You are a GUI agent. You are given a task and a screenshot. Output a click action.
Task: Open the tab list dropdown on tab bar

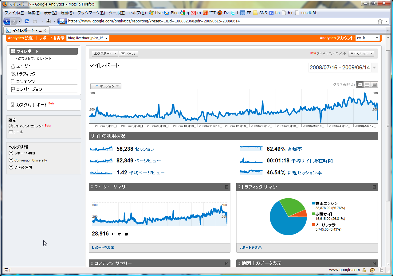(387, 31)
